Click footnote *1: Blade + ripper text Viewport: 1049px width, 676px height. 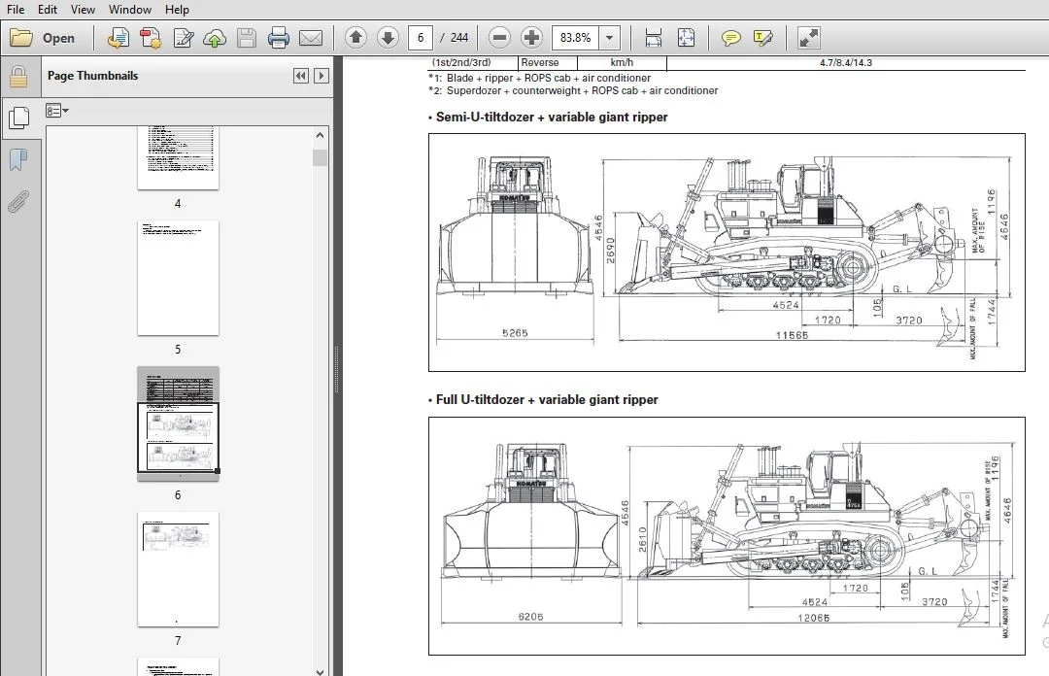539,78
